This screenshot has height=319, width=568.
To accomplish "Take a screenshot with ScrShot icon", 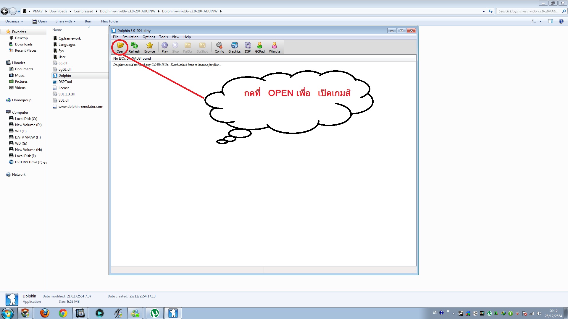I will 202,47.
